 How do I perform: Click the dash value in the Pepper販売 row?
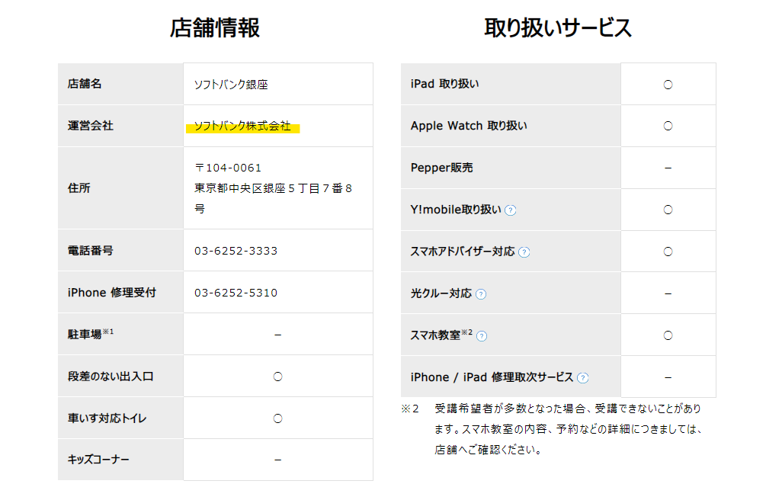tap(668, 168)
